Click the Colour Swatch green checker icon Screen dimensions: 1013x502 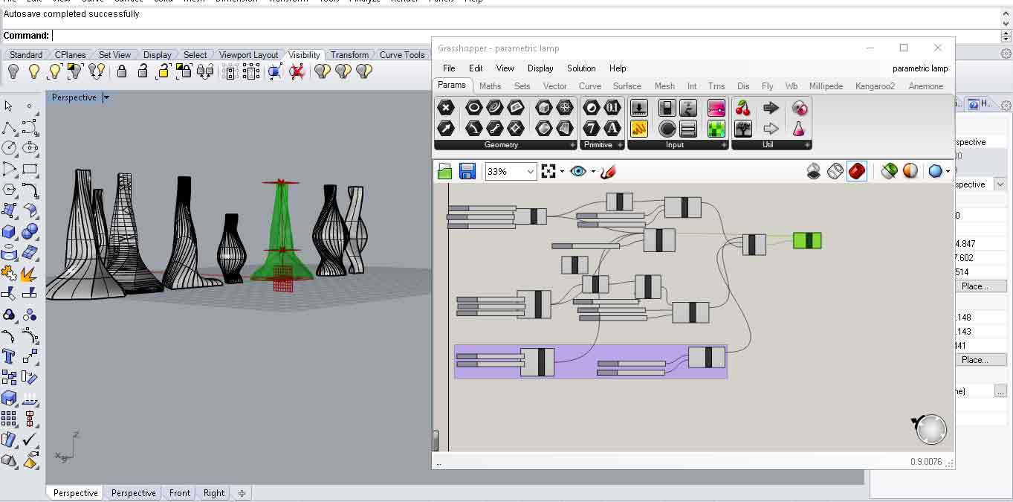coord(716,129)
